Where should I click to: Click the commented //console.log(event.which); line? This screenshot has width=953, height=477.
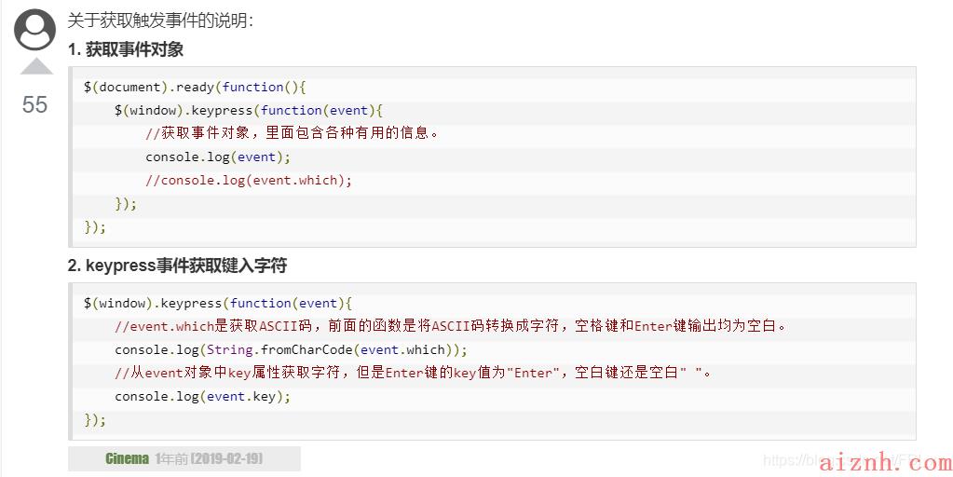(x=249, y=180)
